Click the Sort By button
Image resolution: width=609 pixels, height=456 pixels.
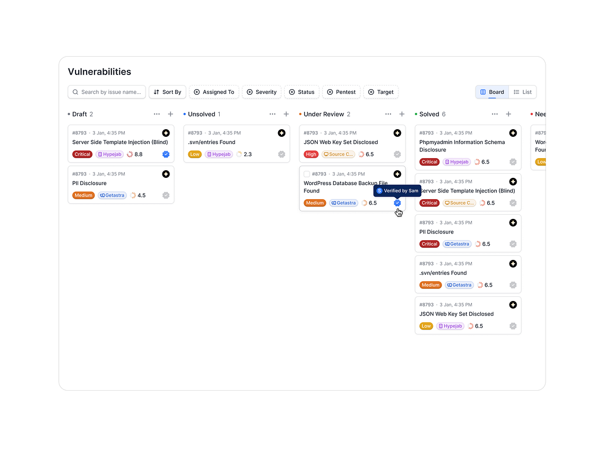coord(167,92)
